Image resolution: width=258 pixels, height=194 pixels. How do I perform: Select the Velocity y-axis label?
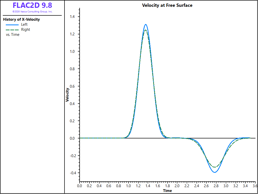[x=67, y=95]
